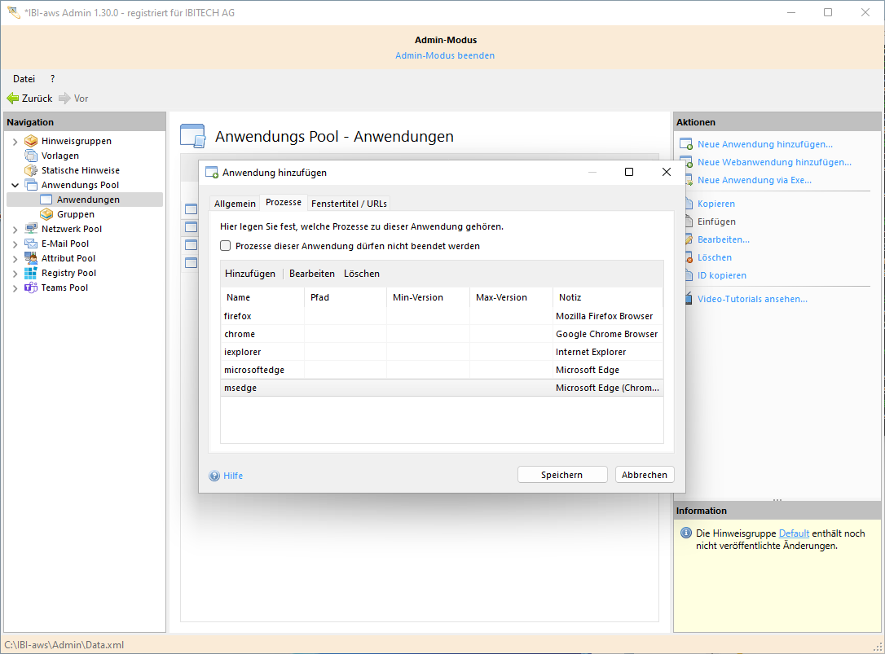The height and width of the screenshot is (654, 885).
Task: Click the Video-Tutorials ansehen icon
Action: 685,299
